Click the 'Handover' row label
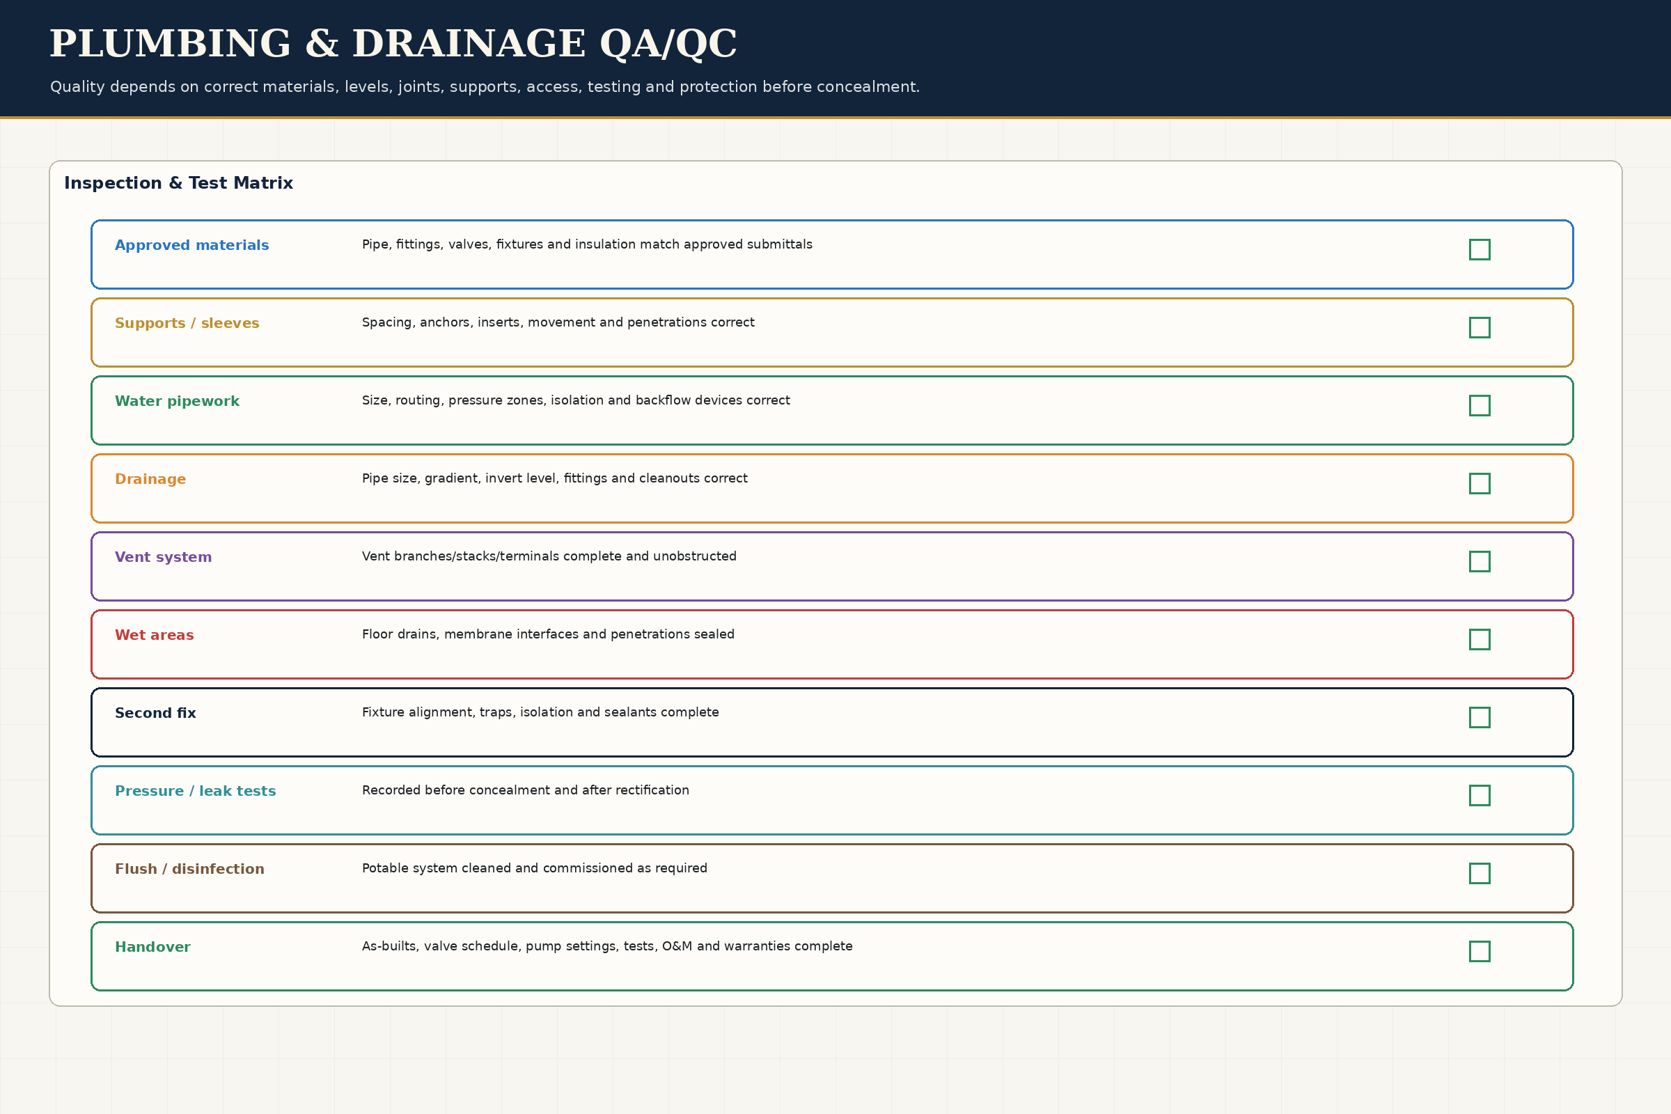Image resolution: width=1671 pixels, height=1114 pixels. (x=152, y=947)
